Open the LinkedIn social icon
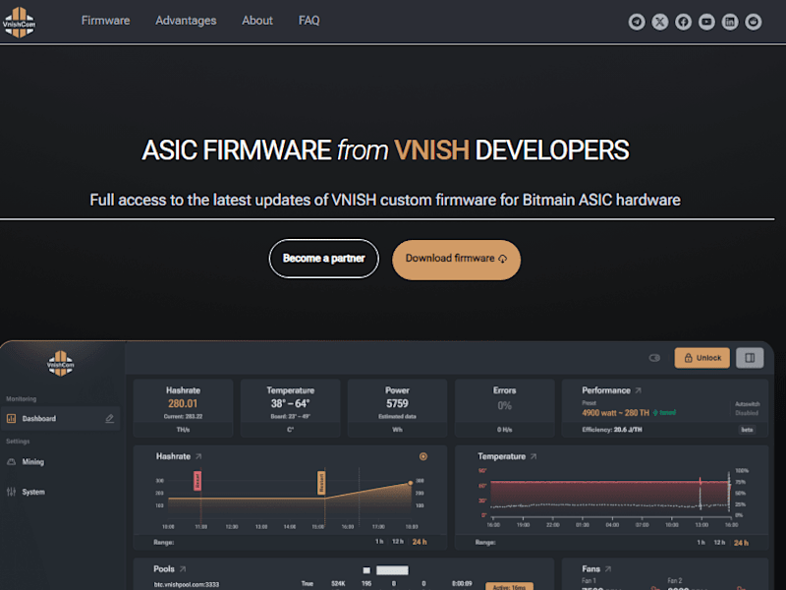 (730, 22)
